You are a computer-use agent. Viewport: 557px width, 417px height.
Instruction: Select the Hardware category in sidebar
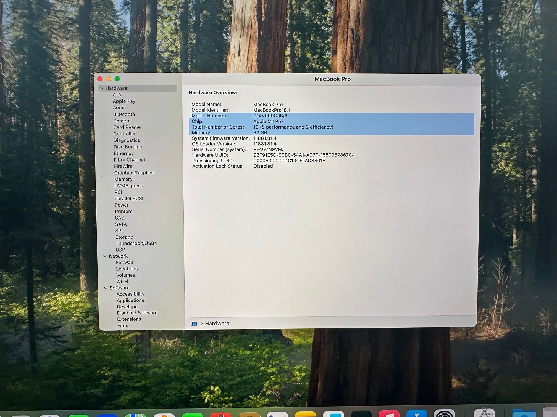(x=138, y=88)
